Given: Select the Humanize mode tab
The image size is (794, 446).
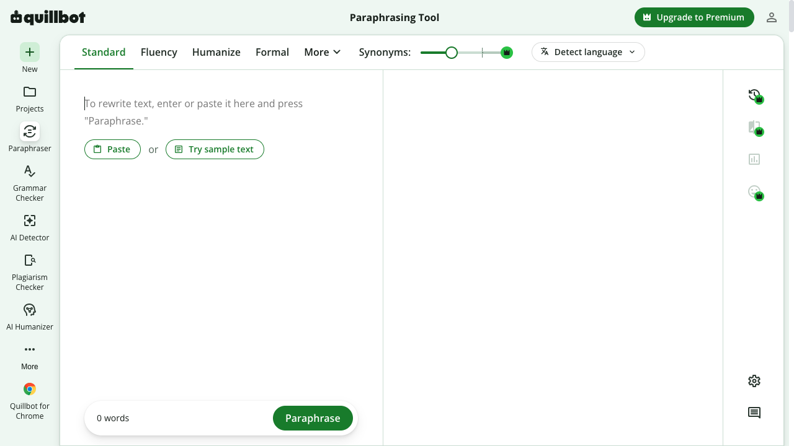Looking at the screenshot, I should [x=216, y=52].
